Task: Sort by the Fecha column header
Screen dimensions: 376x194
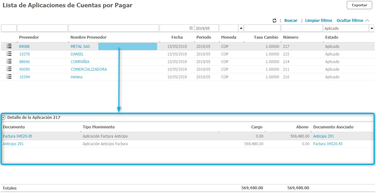Action: (177, 37)
